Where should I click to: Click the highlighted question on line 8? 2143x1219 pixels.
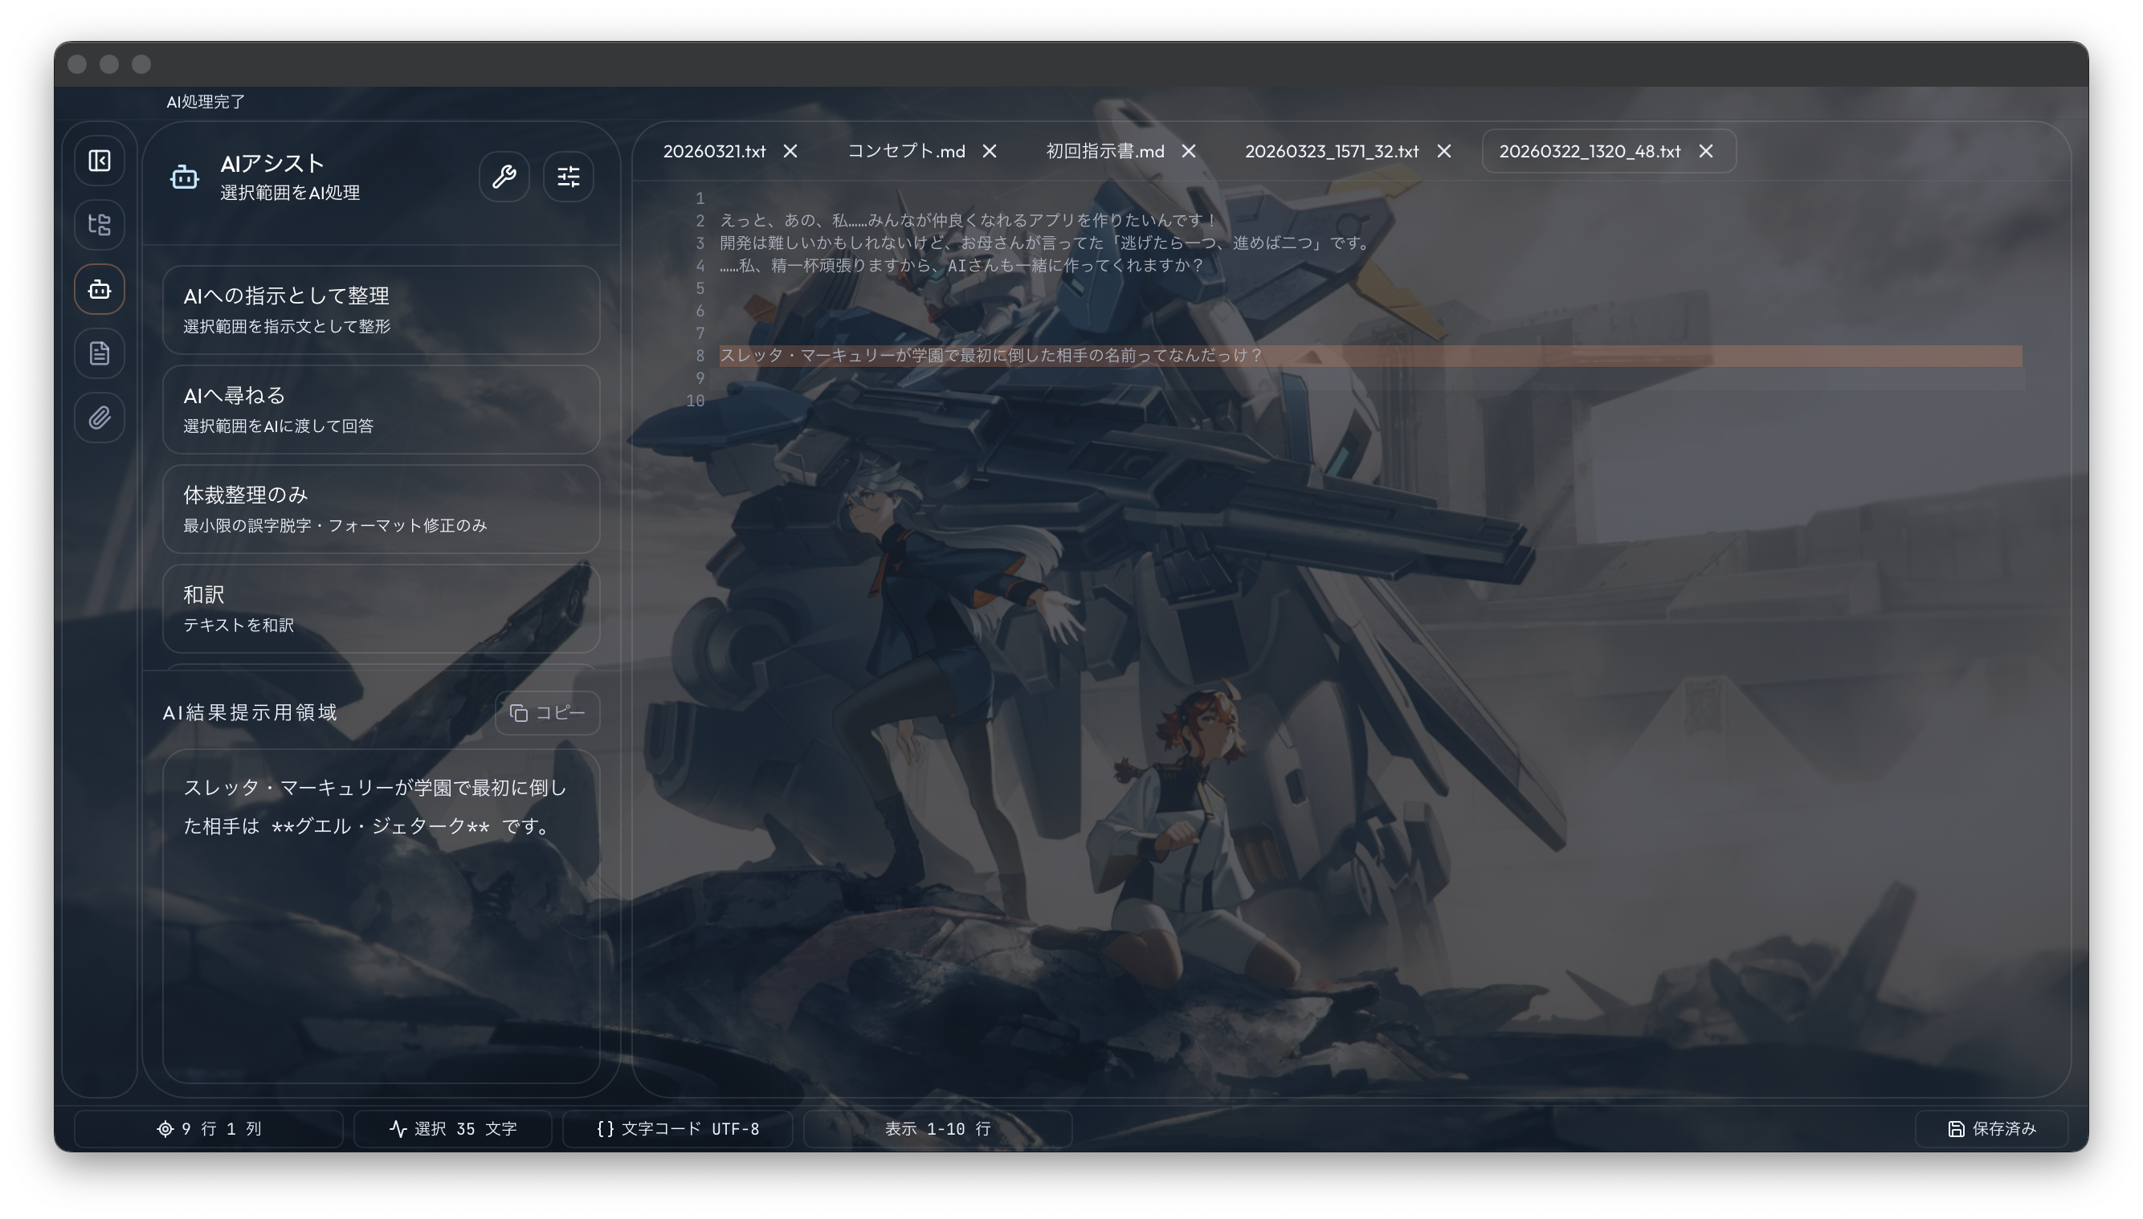989,355
